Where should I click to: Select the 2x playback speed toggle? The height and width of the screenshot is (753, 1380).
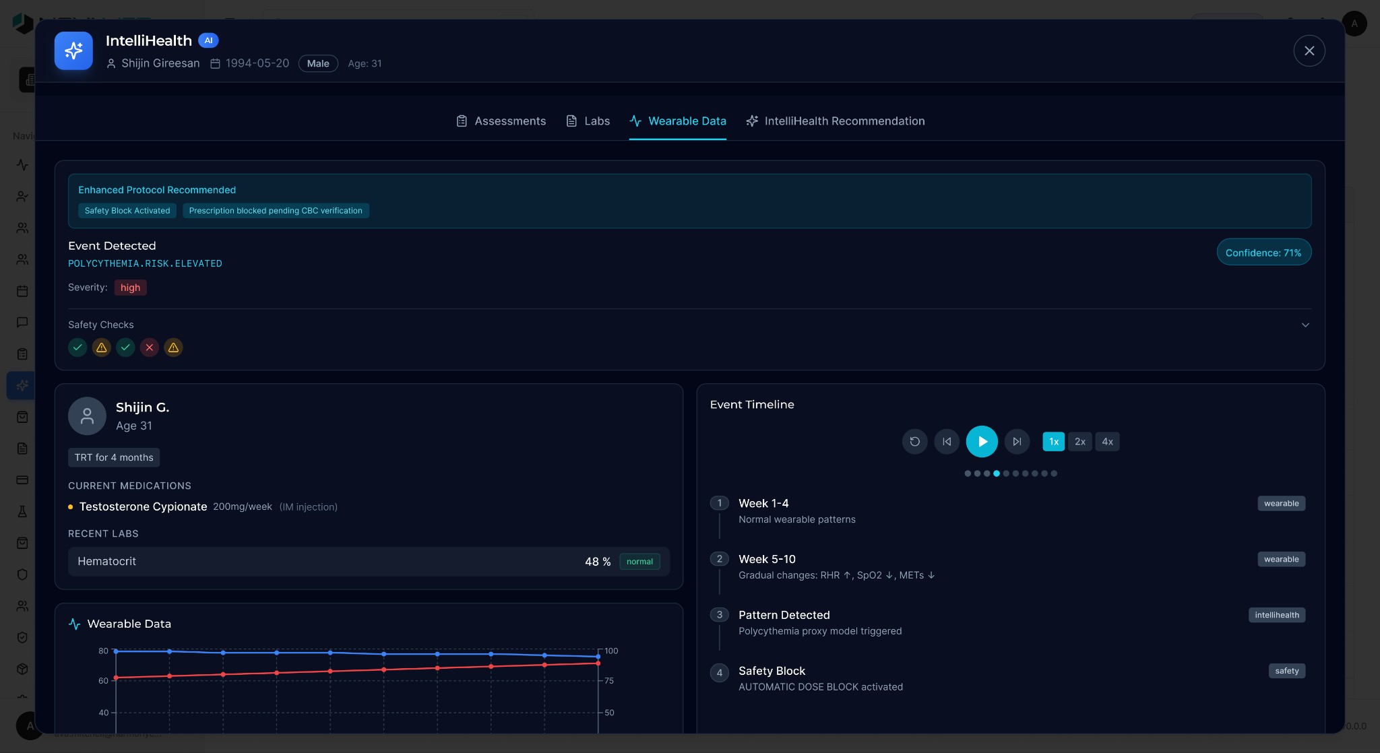coord(1079,441)
